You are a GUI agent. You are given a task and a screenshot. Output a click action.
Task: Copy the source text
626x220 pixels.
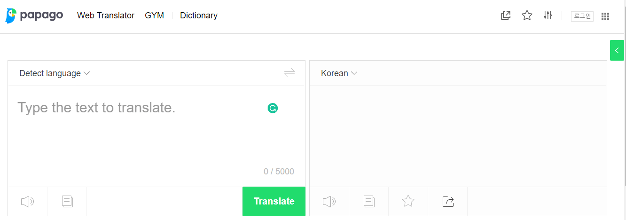click(67, 202)
